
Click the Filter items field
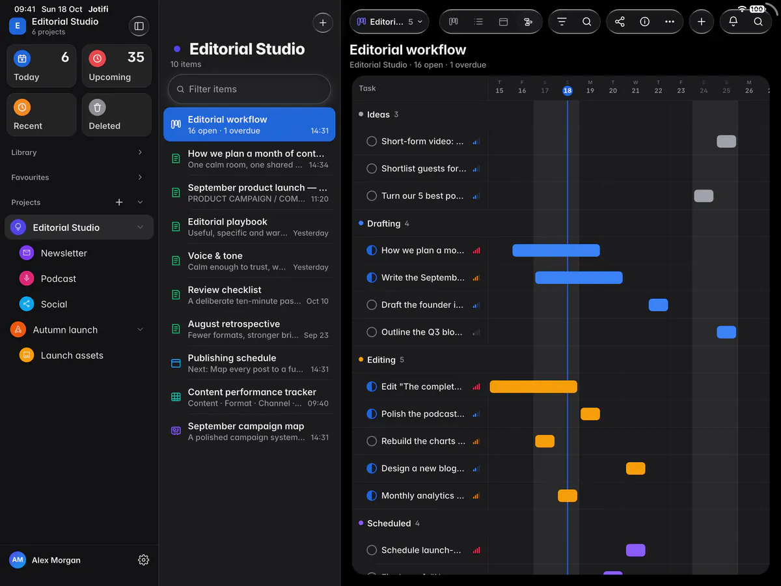[x=249, y=89]
